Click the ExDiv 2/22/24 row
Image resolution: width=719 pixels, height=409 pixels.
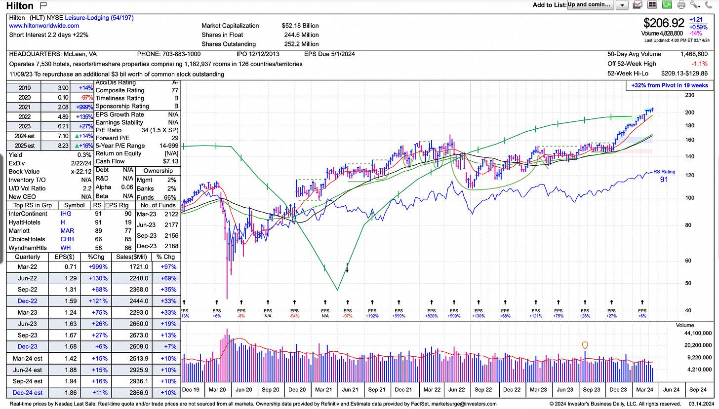pos(49,163)
